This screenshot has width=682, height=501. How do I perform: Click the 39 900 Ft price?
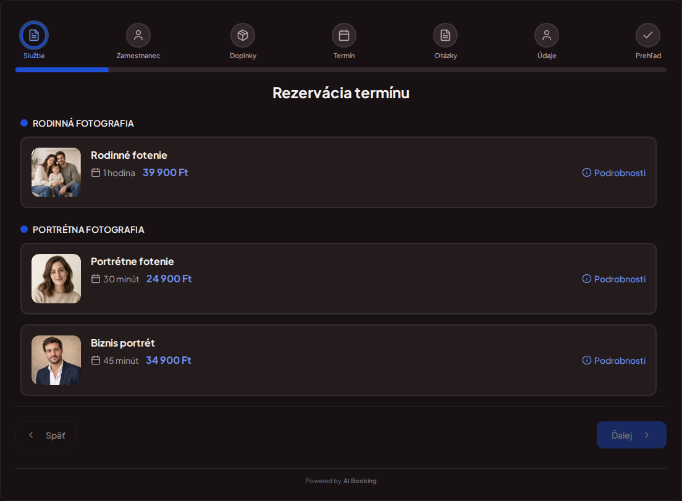pyautogui.click(x=166, y=172)
